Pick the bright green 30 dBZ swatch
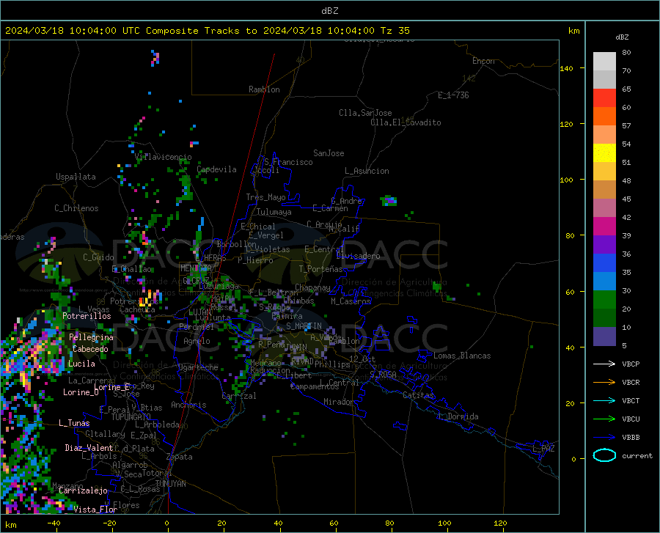 pos(604,300)
